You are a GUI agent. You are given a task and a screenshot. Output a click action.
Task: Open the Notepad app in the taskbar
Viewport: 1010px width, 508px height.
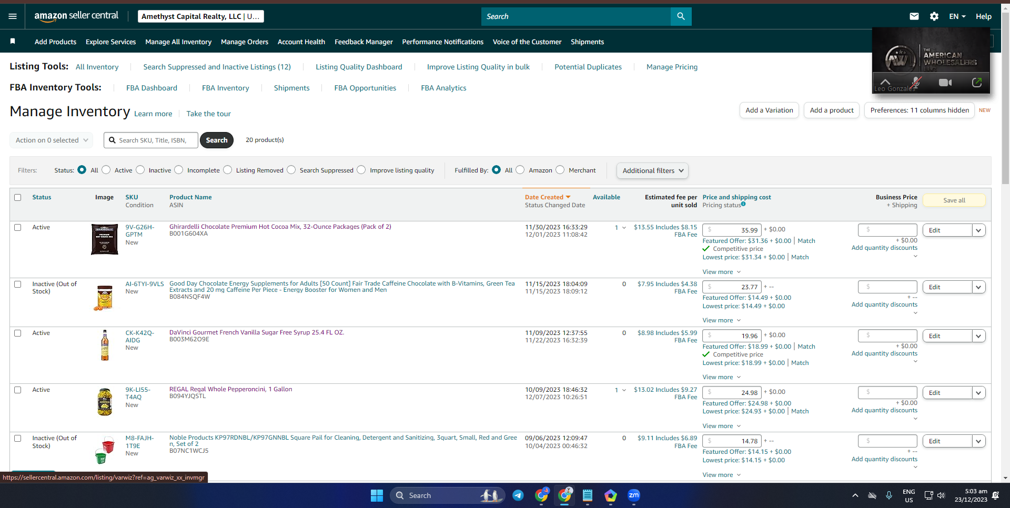(x=588, y=495)
